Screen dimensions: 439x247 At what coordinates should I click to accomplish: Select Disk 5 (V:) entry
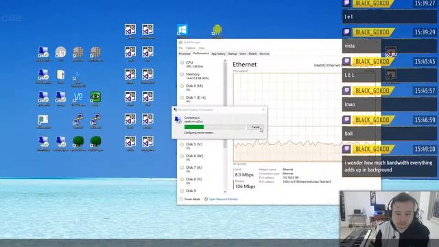(201, 146)
